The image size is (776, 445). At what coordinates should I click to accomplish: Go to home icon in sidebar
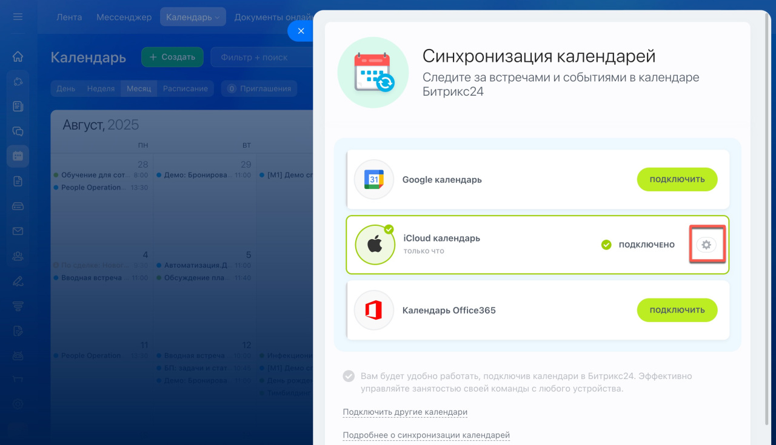(x=18, y=56)
